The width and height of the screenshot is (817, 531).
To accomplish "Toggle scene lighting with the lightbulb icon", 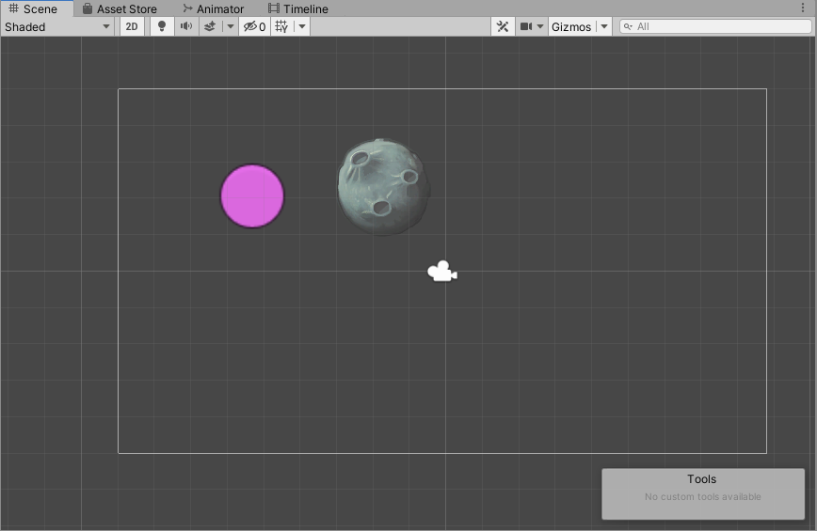I will 162,26.
